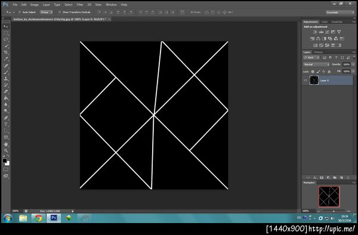
Task: Open the Essentials workspace dropdown
Action: point(340,13)
